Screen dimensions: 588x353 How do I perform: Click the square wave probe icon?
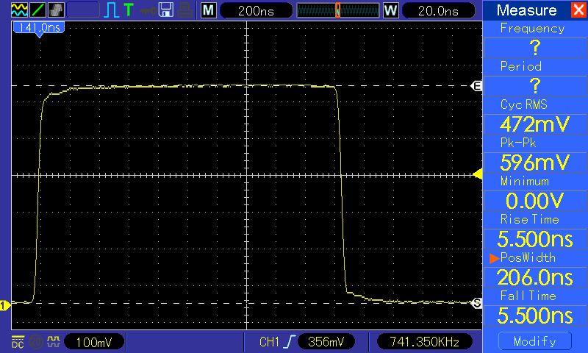(x=54, y=341)
